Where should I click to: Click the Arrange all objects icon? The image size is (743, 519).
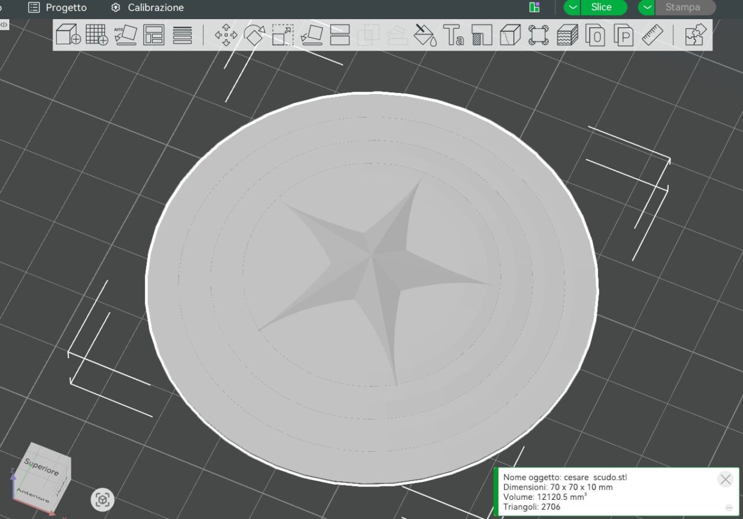point(154,35)
